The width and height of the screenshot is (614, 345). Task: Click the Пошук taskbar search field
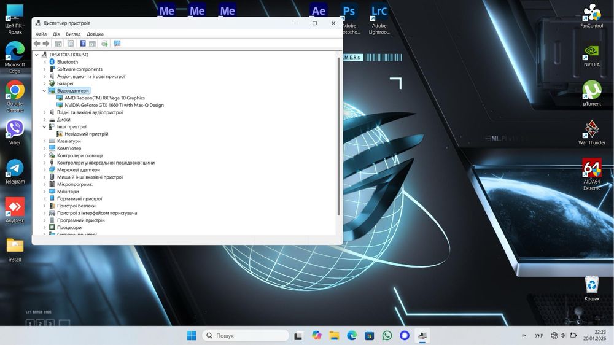[246, 336]
